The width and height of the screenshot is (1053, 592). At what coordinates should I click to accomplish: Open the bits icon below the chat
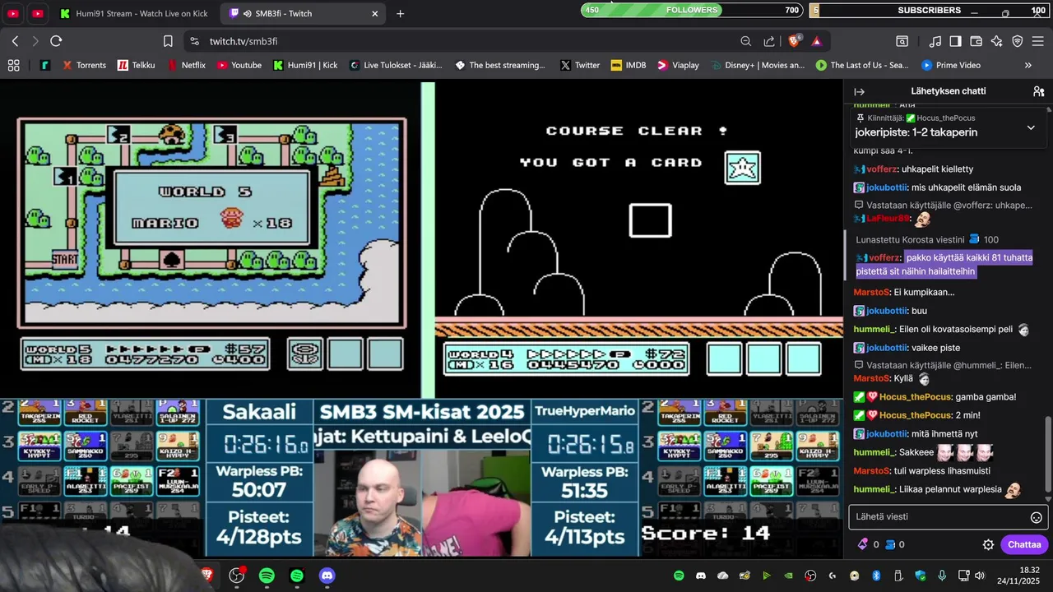(863, 544)
